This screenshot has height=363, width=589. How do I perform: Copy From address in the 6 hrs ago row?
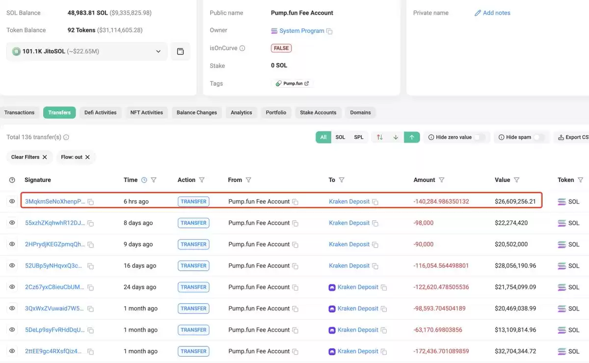click(295, 202)
